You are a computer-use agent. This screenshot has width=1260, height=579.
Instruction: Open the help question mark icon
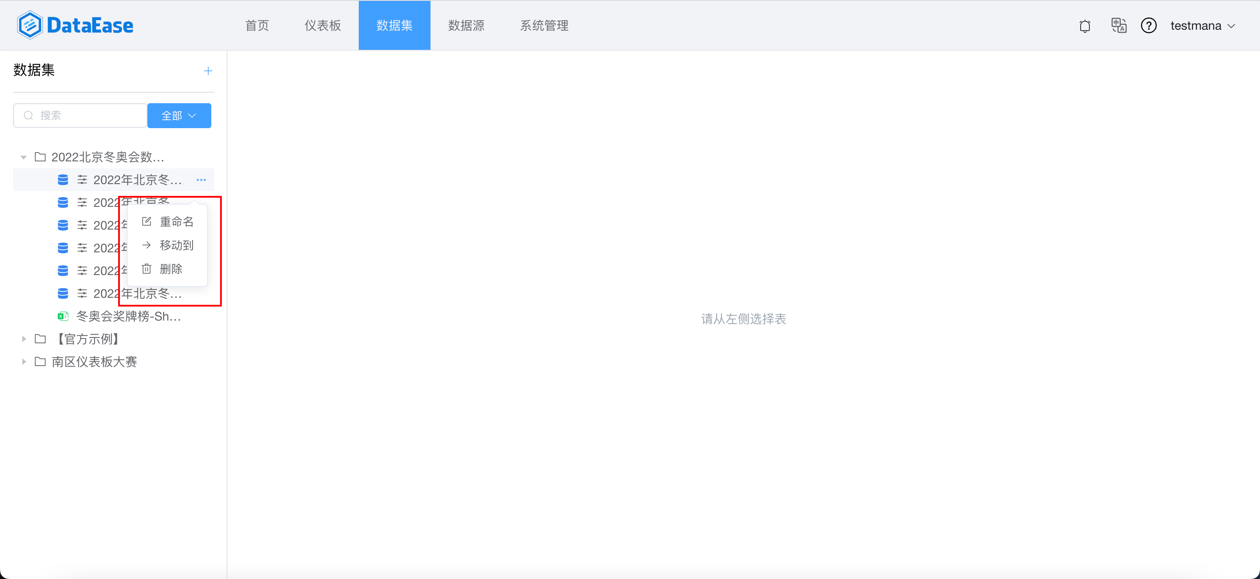(x=1148, y=25)
